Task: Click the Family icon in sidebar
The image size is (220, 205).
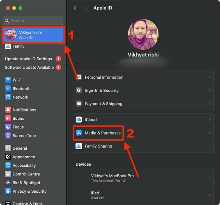Action: click(8, 46)
